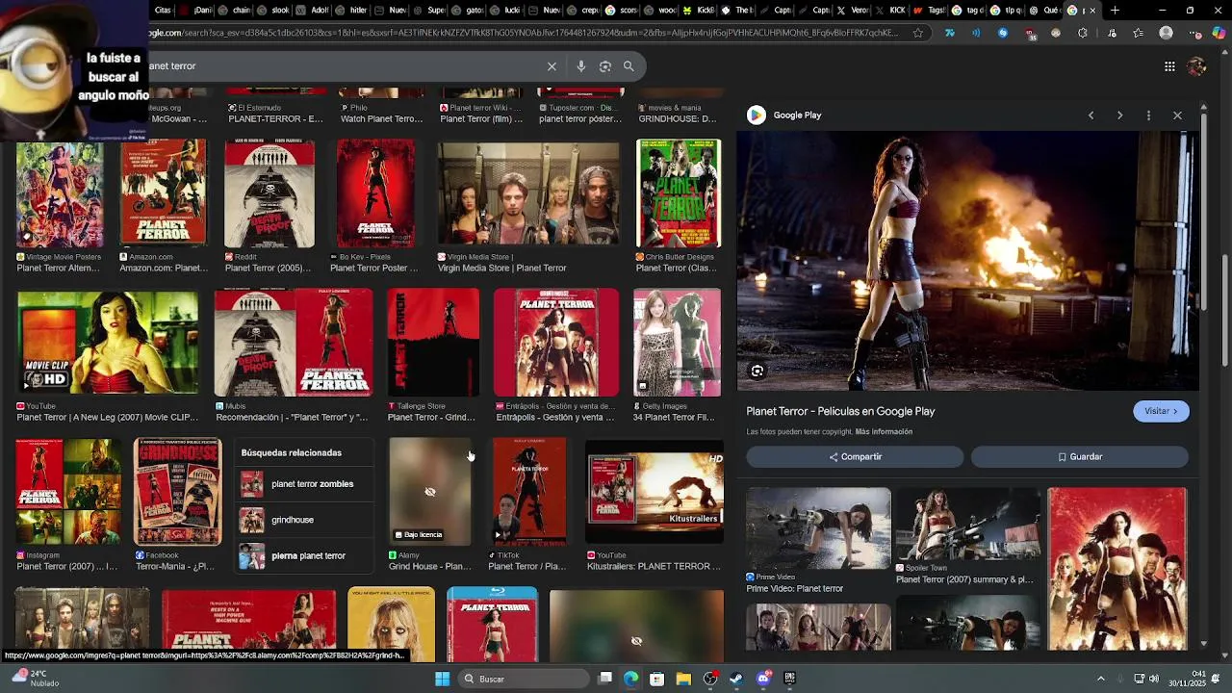1232x693 pixels.
Task: Open the Bo Kev - Pixels poster image
Action: 376,193
